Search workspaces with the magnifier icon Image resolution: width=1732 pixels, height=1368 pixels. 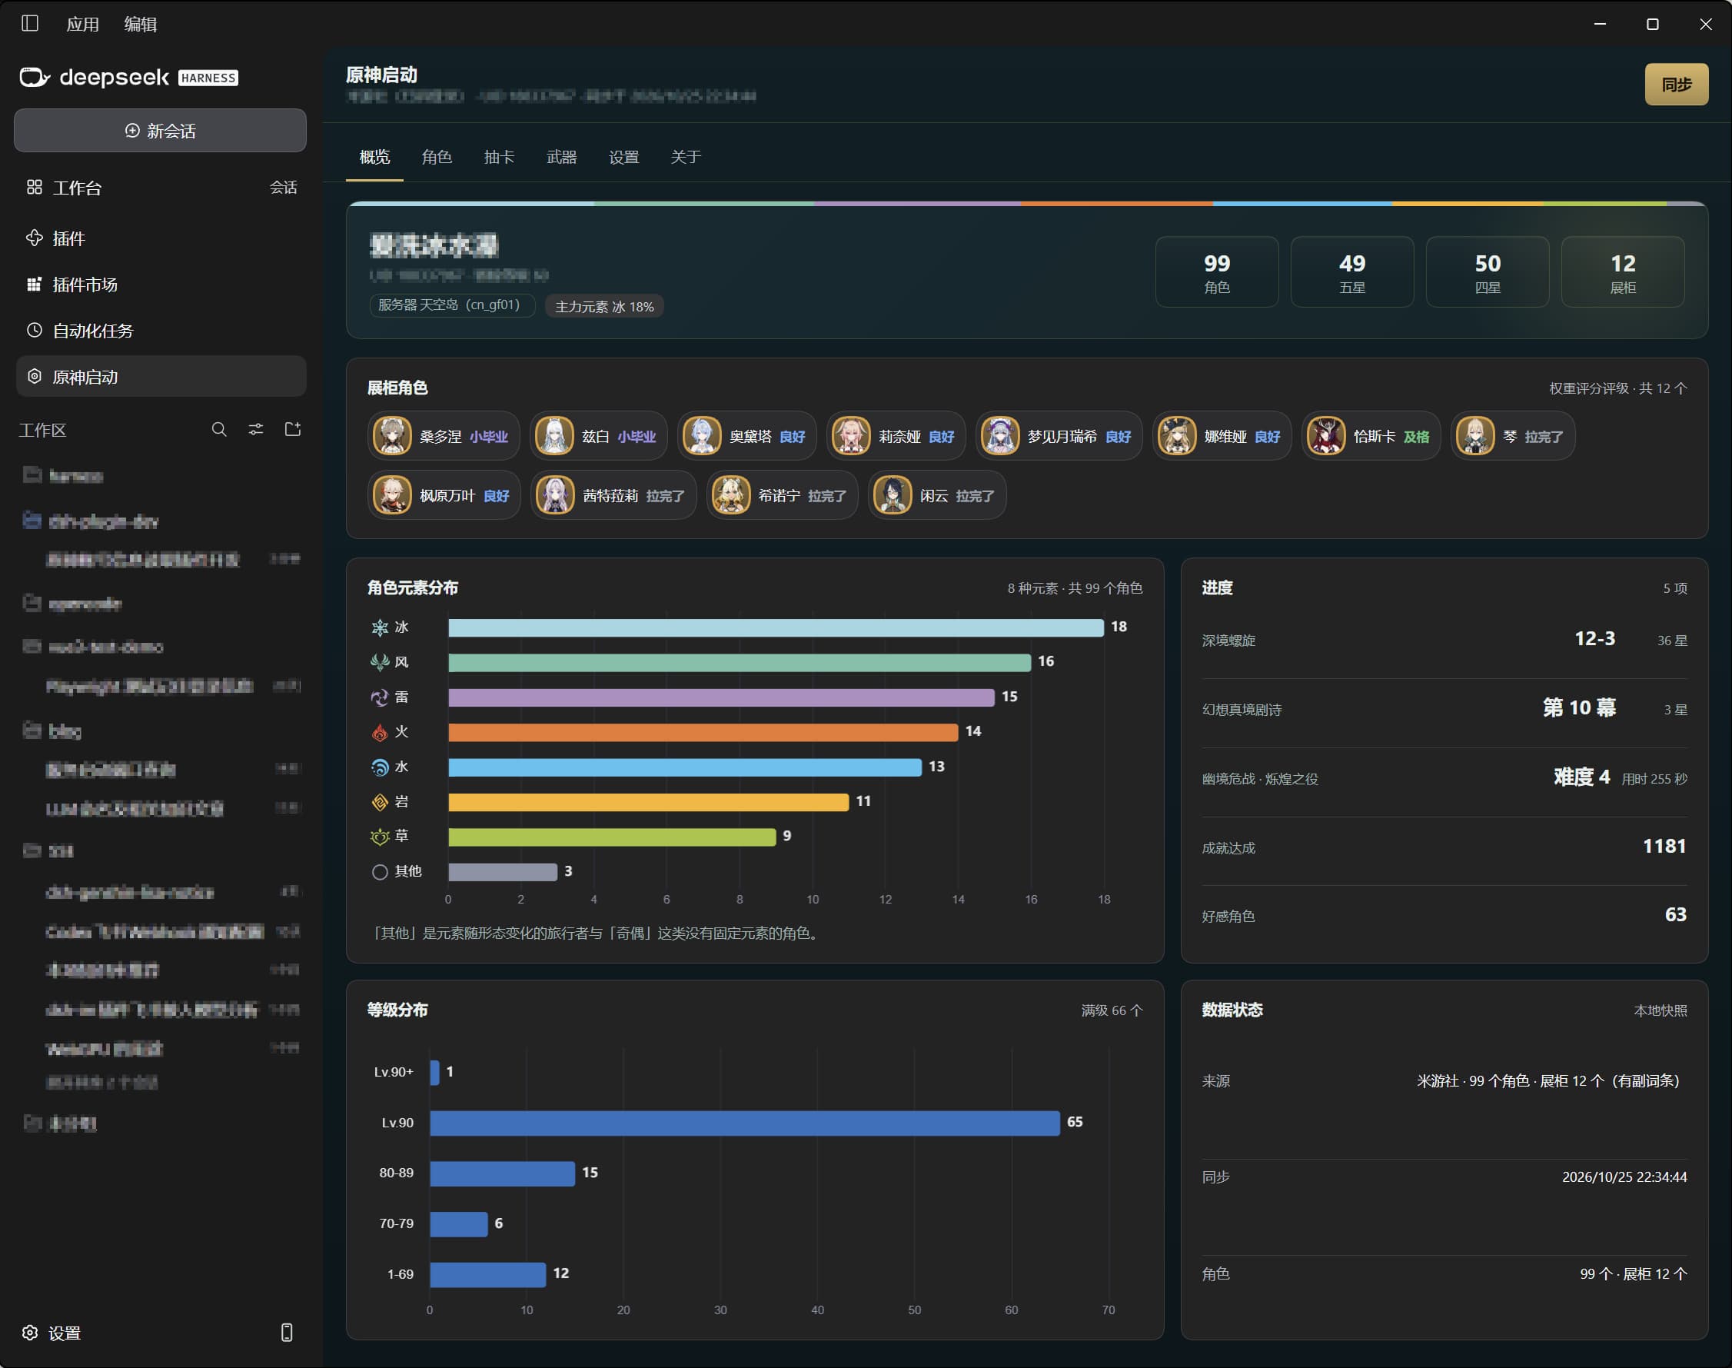(218, 429)
